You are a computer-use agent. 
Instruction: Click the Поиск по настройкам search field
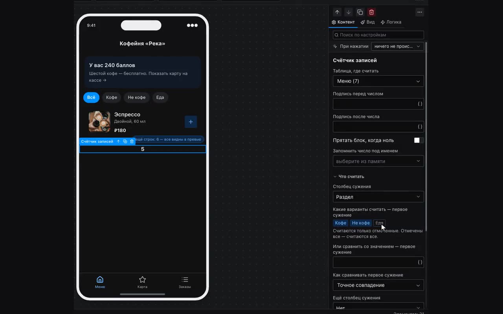coord(378,35)
